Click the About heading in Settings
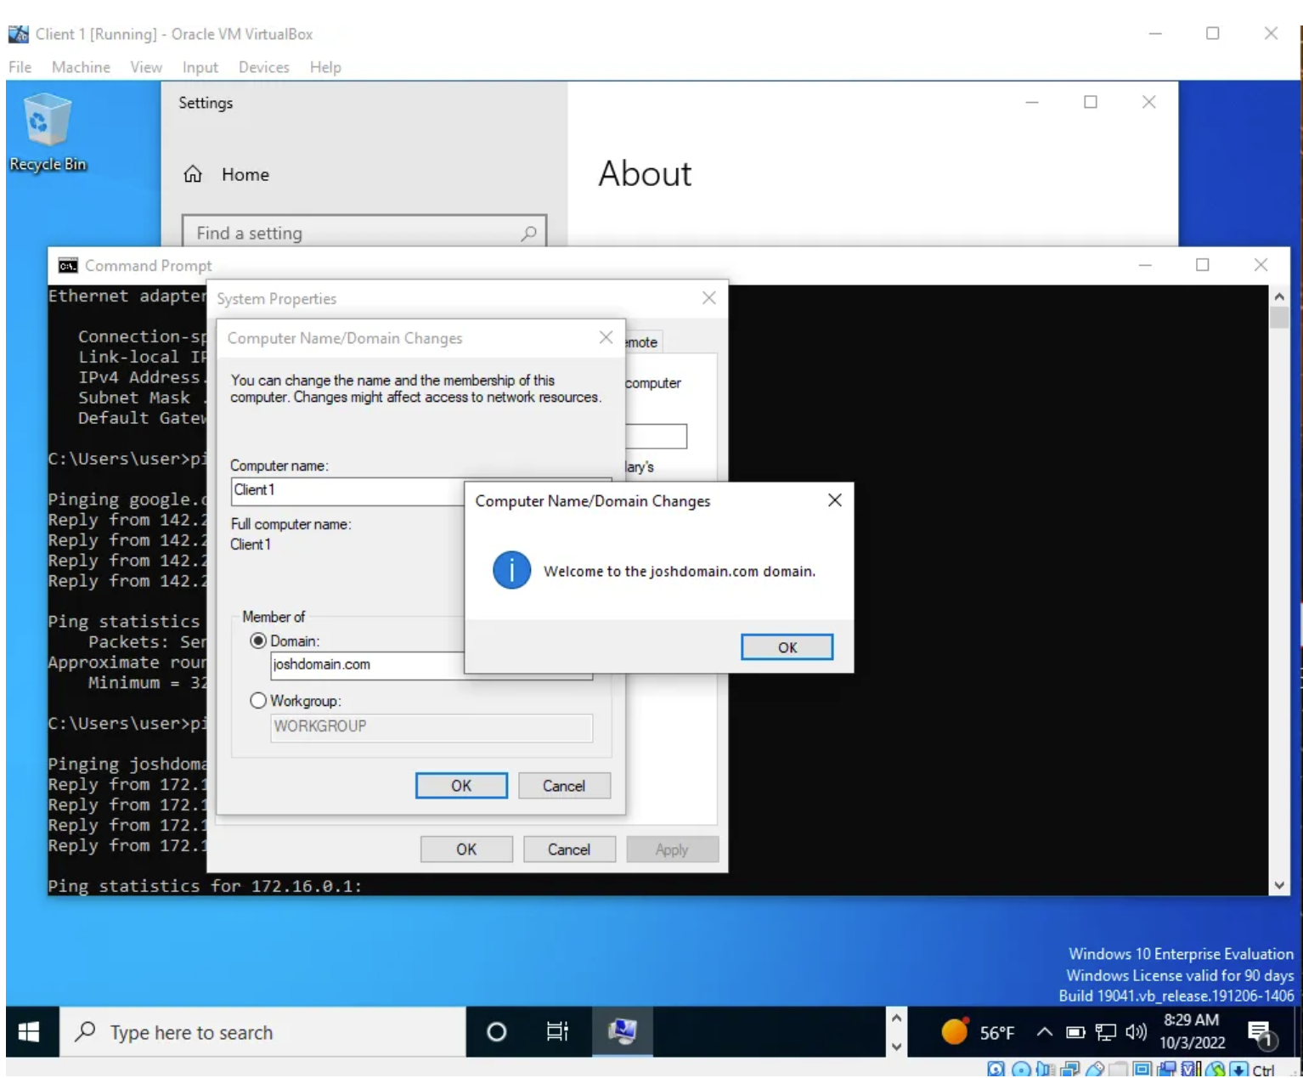The height and width of the screenshot is (1078, 1303). [x=645, y=174]
